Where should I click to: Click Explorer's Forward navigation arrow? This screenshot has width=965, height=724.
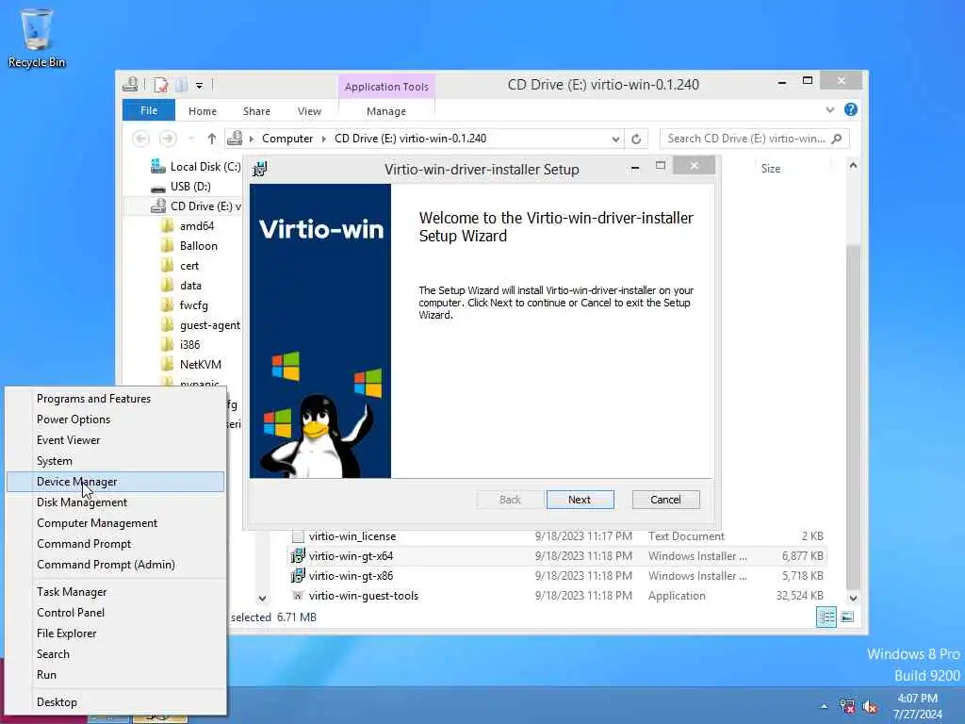[168, 139]
